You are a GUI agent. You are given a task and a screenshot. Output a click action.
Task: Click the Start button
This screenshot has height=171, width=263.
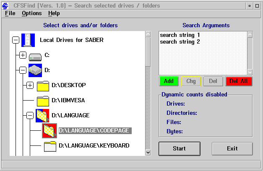point(180,149)
